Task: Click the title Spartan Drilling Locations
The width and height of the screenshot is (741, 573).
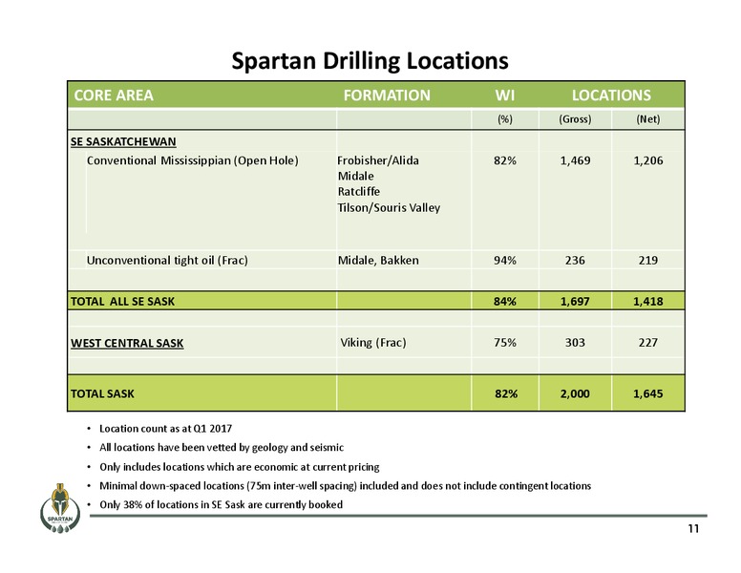Action: (370, 61)
